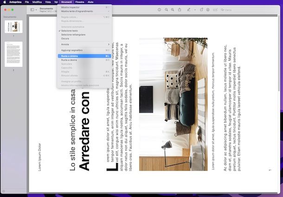Open the Vai menu
The height and width of the screenshot is (197, 283).
pos(56,2)
